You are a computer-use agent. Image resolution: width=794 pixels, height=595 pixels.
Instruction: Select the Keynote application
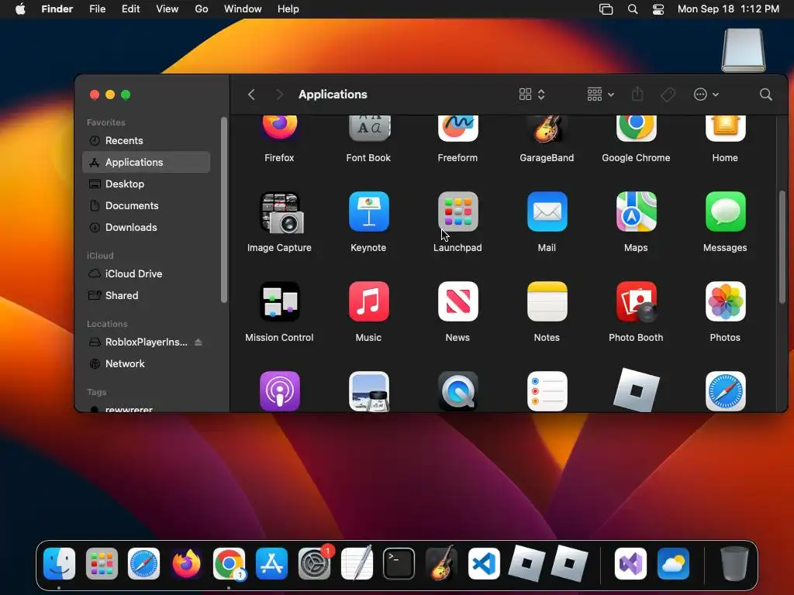(x=368, y=212)
